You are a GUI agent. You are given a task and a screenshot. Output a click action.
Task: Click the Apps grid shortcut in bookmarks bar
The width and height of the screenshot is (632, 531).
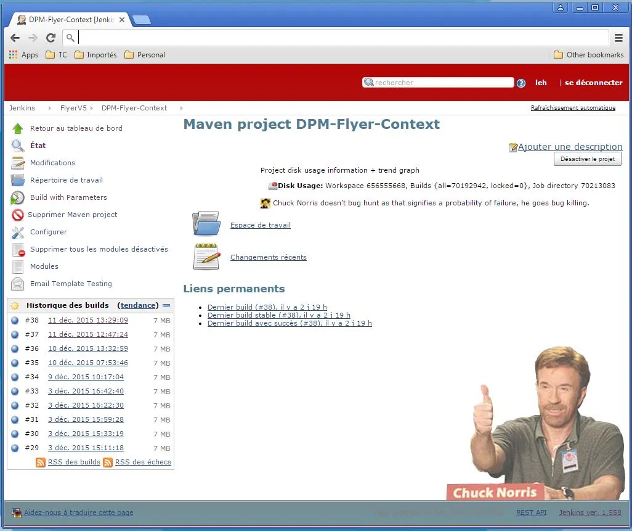[x=24, y=55]
